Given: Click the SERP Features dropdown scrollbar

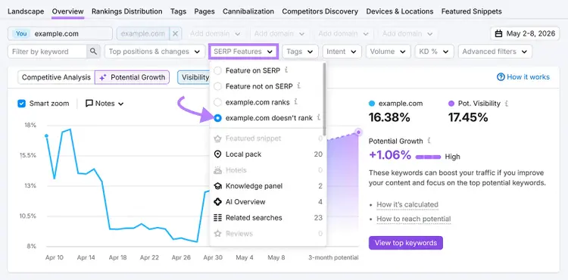Looking at the screenshot, I should pos(324,99).
